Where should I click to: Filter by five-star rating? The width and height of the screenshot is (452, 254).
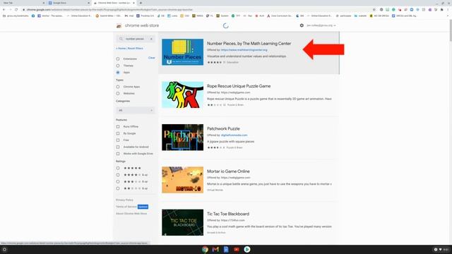[x=118, y=168]
